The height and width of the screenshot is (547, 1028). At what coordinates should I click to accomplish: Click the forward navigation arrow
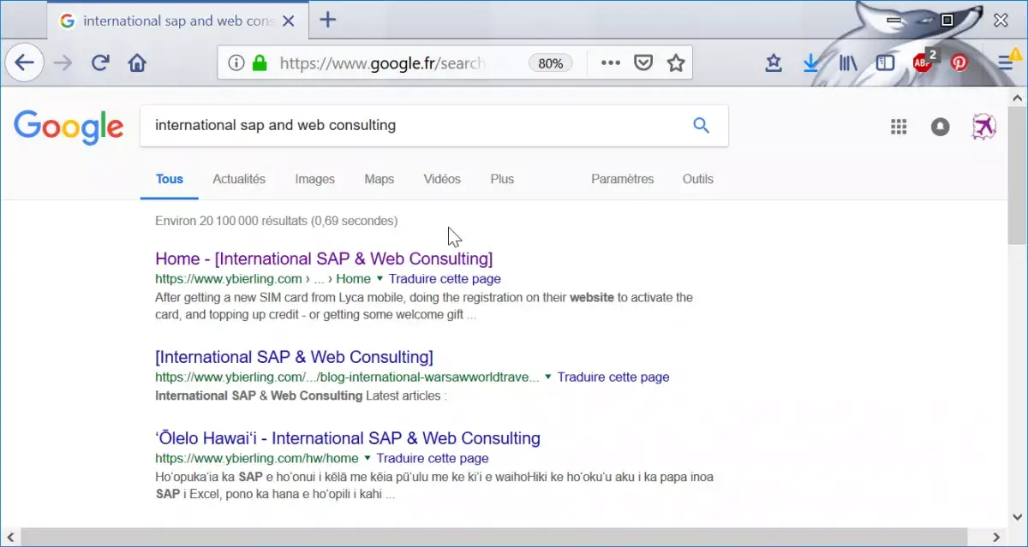tap(63, 62)
